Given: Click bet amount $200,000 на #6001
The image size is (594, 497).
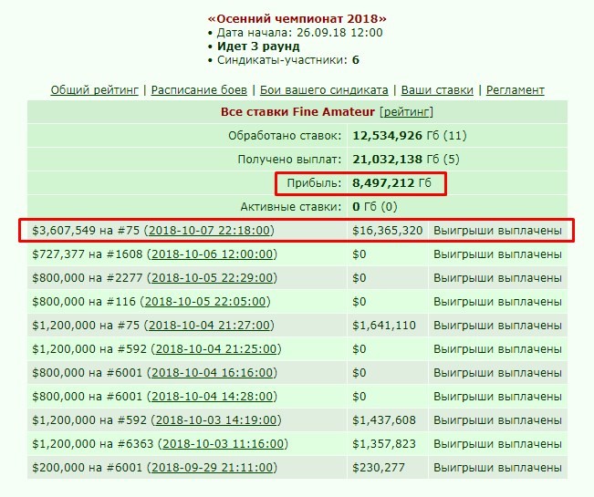Looking at the screenshot, I should tap(87, 468).
